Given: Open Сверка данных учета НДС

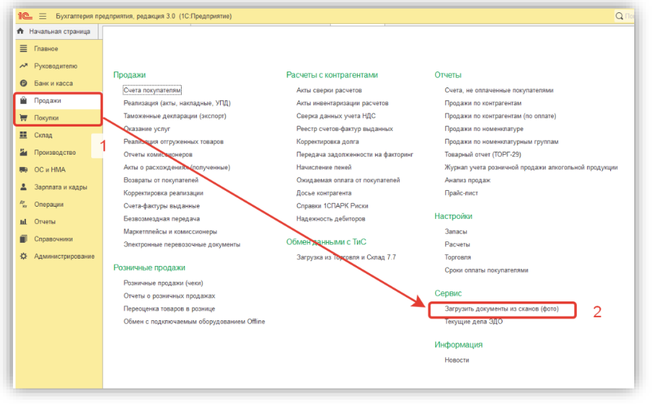Looking at the screenshot, I should click(336, 116).
